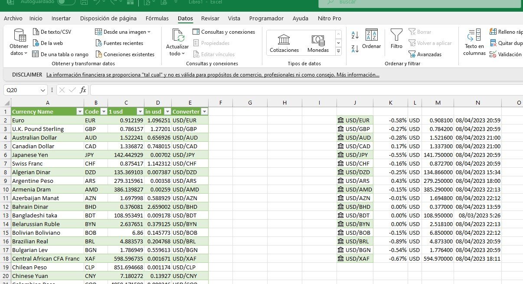
Task: Open the Programador menu tab
Action: coord(265,18)
